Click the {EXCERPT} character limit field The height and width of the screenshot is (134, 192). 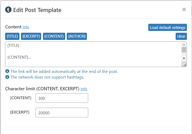[x=62, y=113]
